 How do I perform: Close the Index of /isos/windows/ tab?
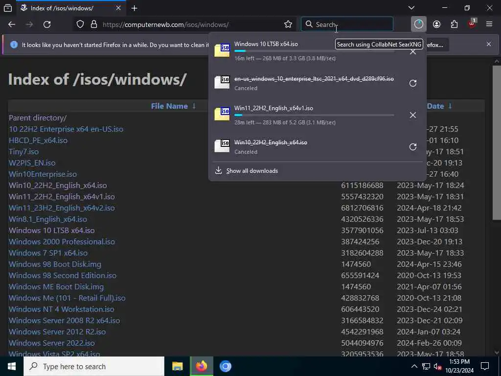coord(118,8)
